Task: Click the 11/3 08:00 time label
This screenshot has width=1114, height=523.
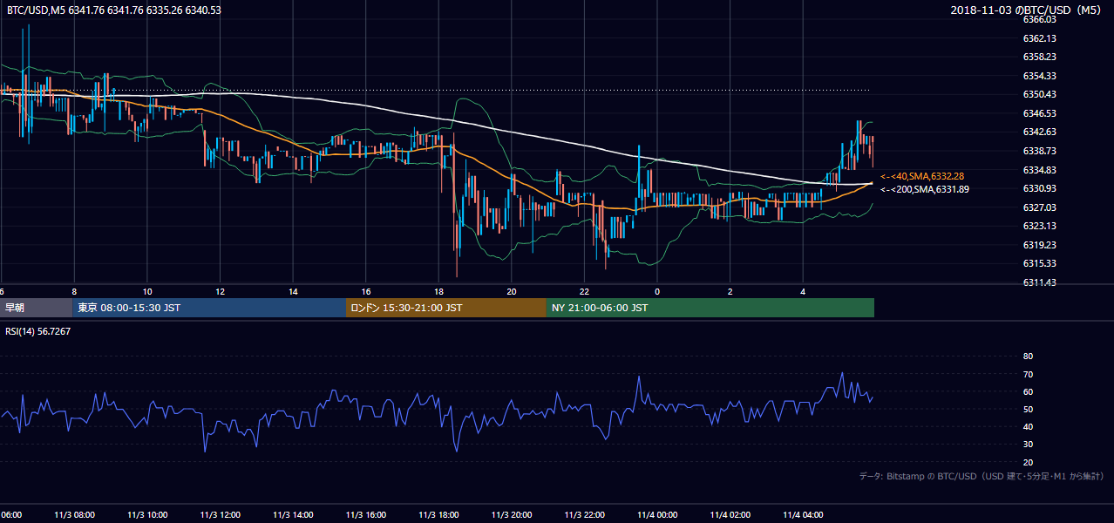Action: [x=74, y=515]
